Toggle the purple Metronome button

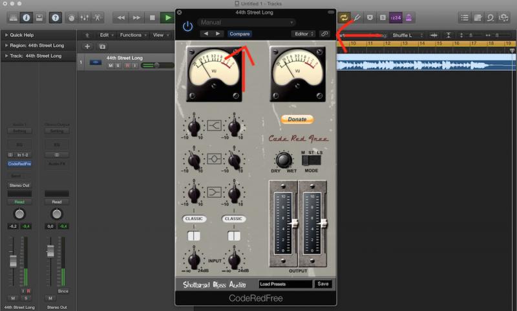[408, 17]
